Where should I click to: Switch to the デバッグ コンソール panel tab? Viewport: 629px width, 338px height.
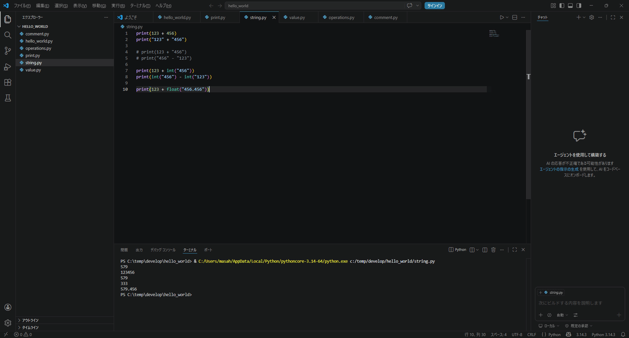163,250
